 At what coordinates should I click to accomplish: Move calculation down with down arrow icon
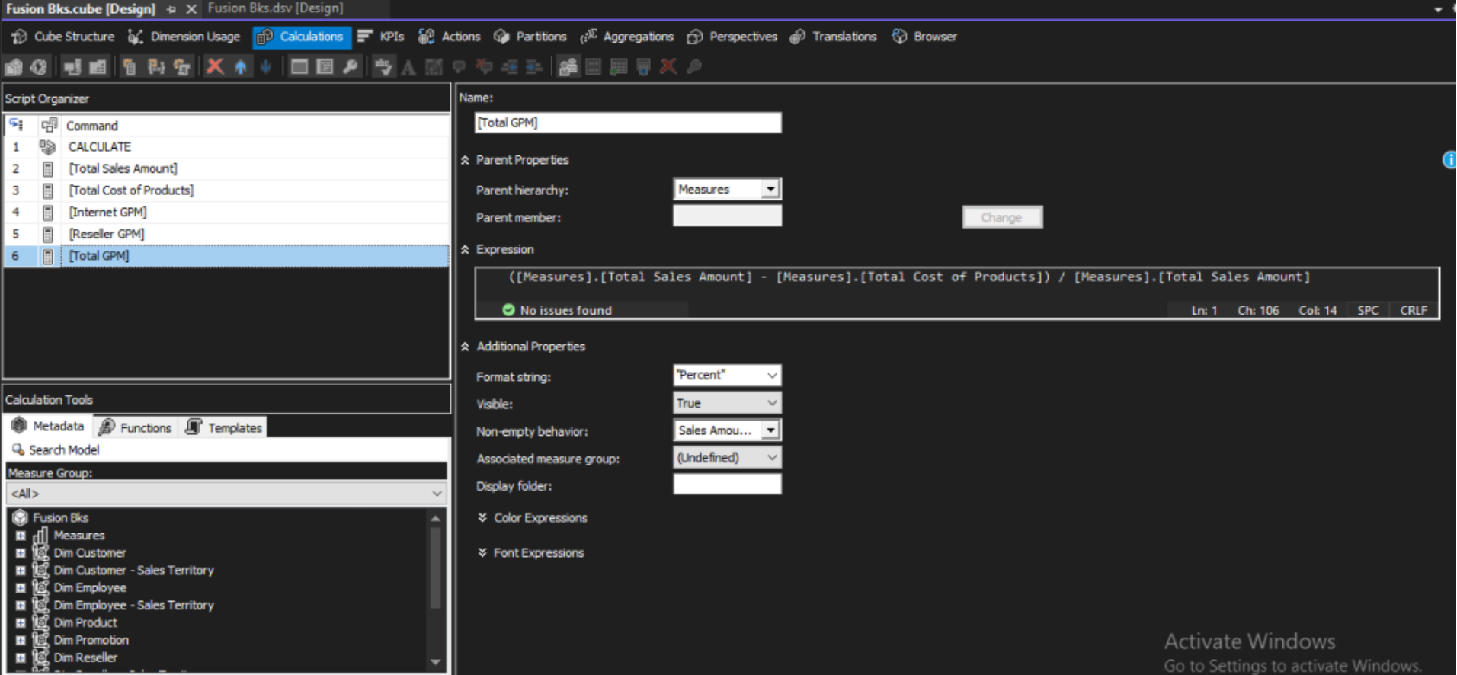266,67
